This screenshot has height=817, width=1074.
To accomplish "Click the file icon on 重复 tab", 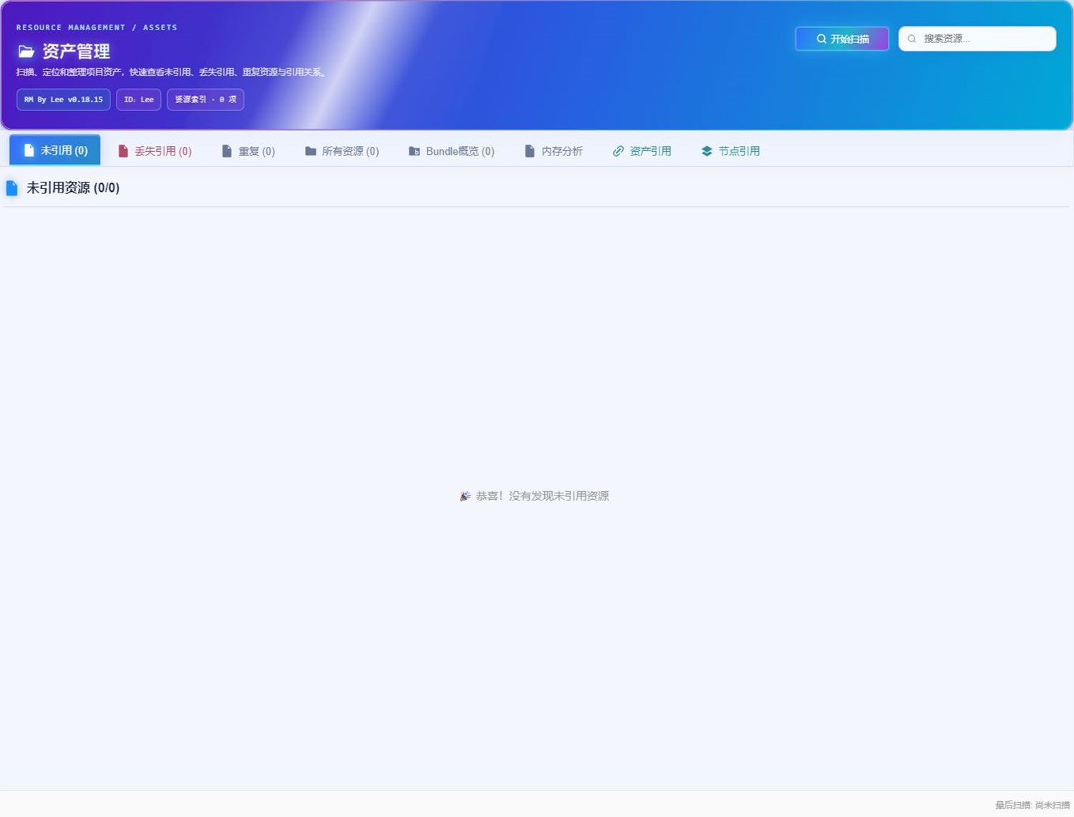I will (x=227, y=151).
